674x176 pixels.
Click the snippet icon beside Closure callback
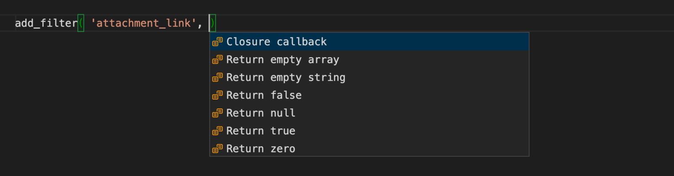[x=217, y=42]
